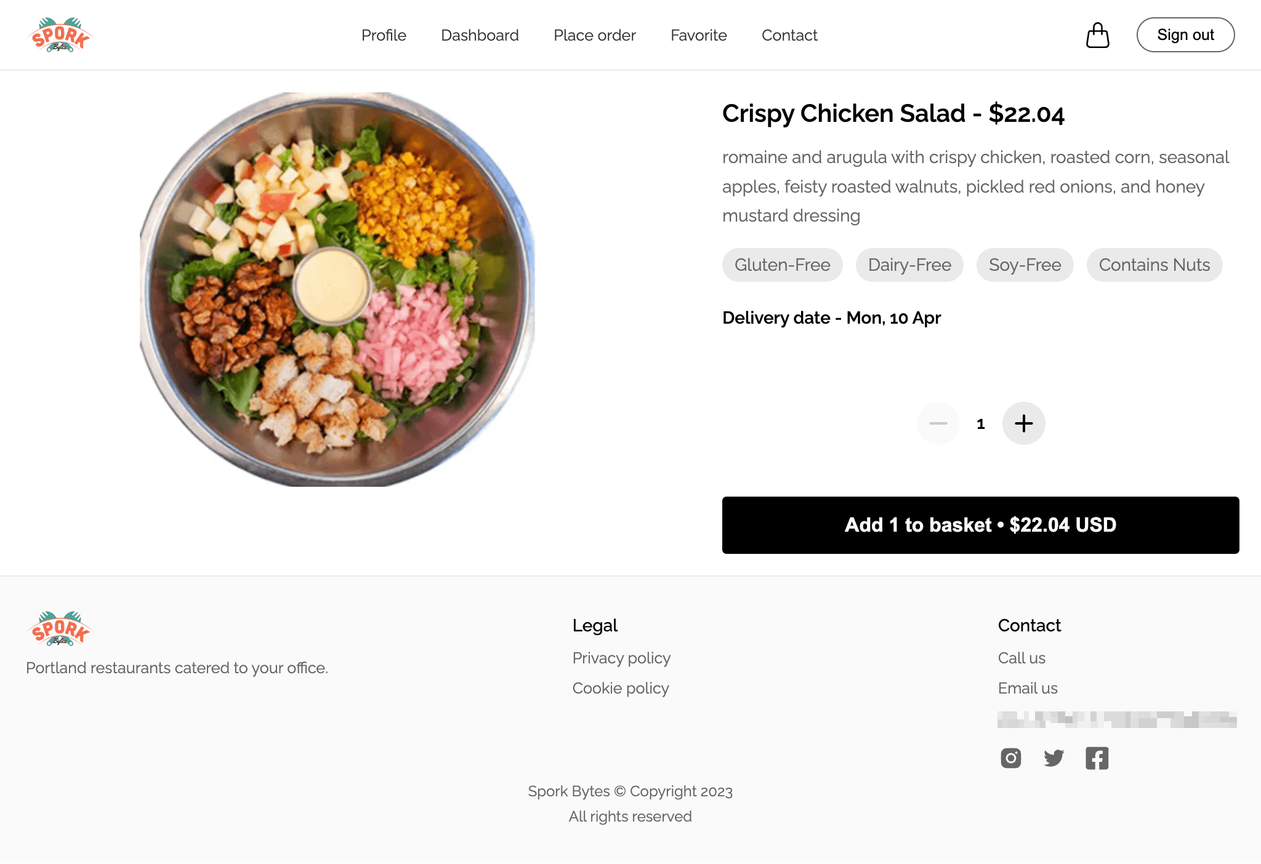Select the Gluten-Free dietary tag

click(782, 265)
